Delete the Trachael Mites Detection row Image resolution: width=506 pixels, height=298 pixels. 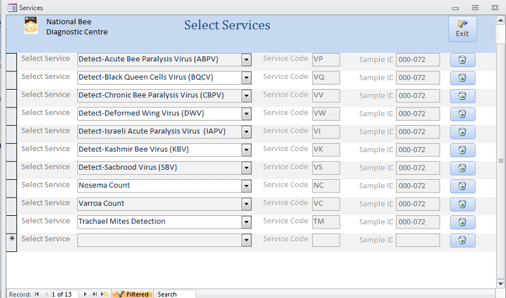click(x=462, y=222)
